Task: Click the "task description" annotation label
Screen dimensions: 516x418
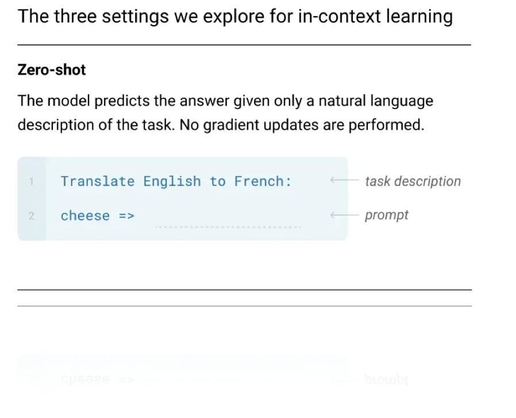Action: tap(413, 181)
